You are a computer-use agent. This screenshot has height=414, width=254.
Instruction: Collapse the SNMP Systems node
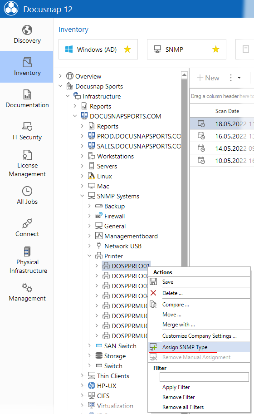tap(82, 196)
